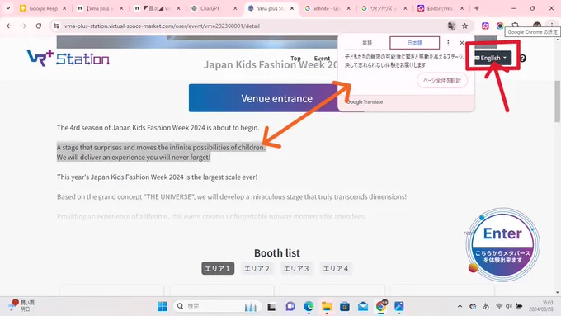Launch Microsoft Edge from taskbar
Image resolution: width=561 pixels, height=316 pixels.
[x=309, y=306]
